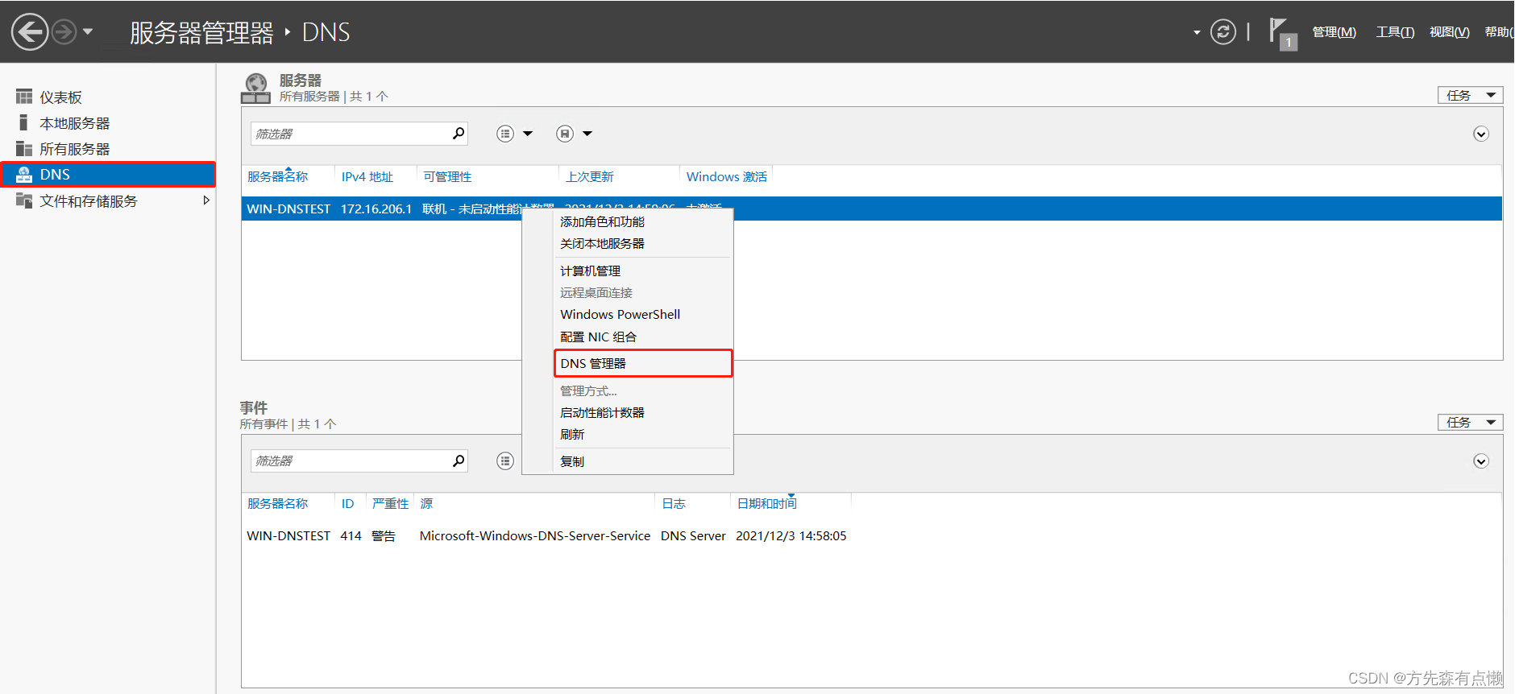1515x694 pixels.
Task: Open the dropdown arrow left of refresh
Action: 1197,33
